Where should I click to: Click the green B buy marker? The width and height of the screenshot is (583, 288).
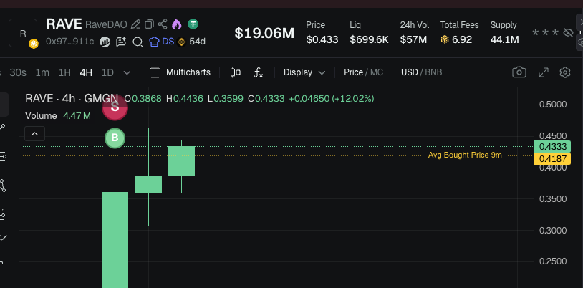(x=115, y=138)
